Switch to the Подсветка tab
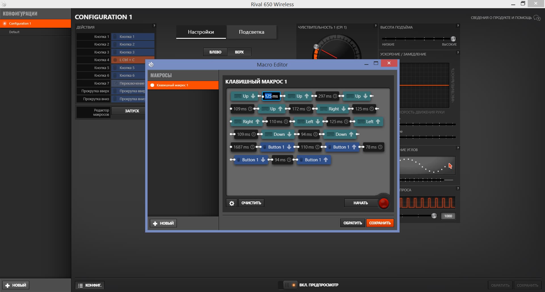Image resolution: width=545 pixels, height=292 pixels. pos(251,32)
